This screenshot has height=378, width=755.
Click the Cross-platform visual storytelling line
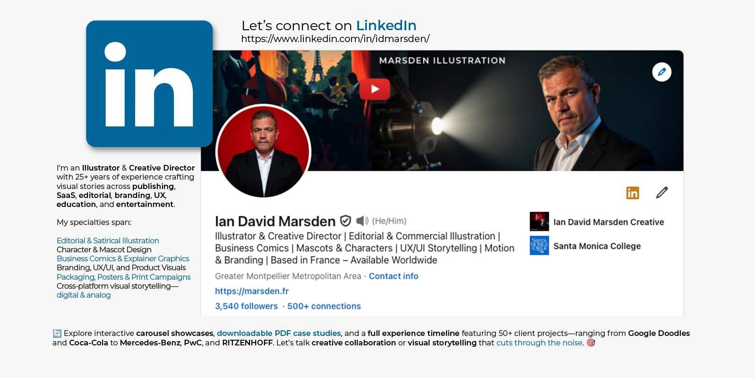tap(118, 286)
